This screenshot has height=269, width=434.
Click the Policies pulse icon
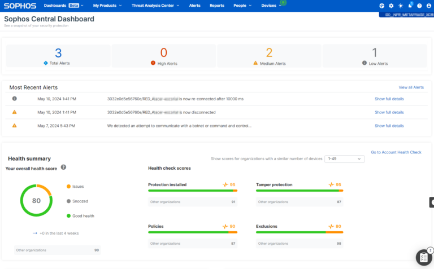coord(225,226)
